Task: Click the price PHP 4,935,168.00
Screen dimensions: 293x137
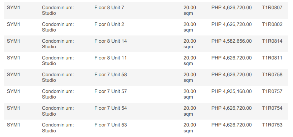Action: tap(231, 91)
